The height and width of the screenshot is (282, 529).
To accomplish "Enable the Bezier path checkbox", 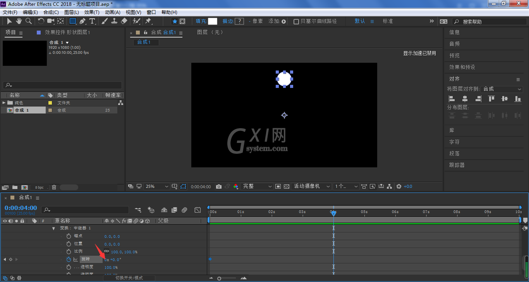I will click(x=296, y=22).
